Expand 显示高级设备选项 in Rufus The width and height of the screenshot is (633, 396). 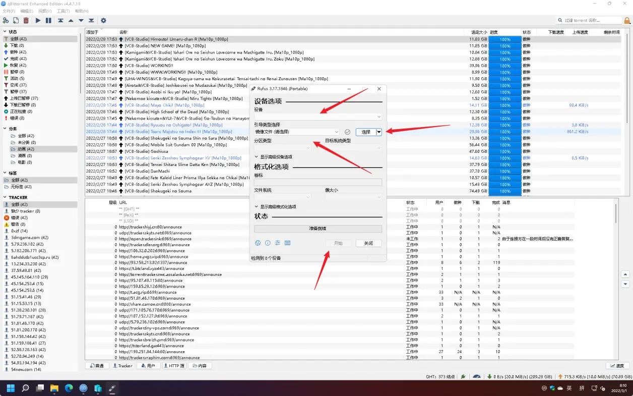tap(273, 157)
